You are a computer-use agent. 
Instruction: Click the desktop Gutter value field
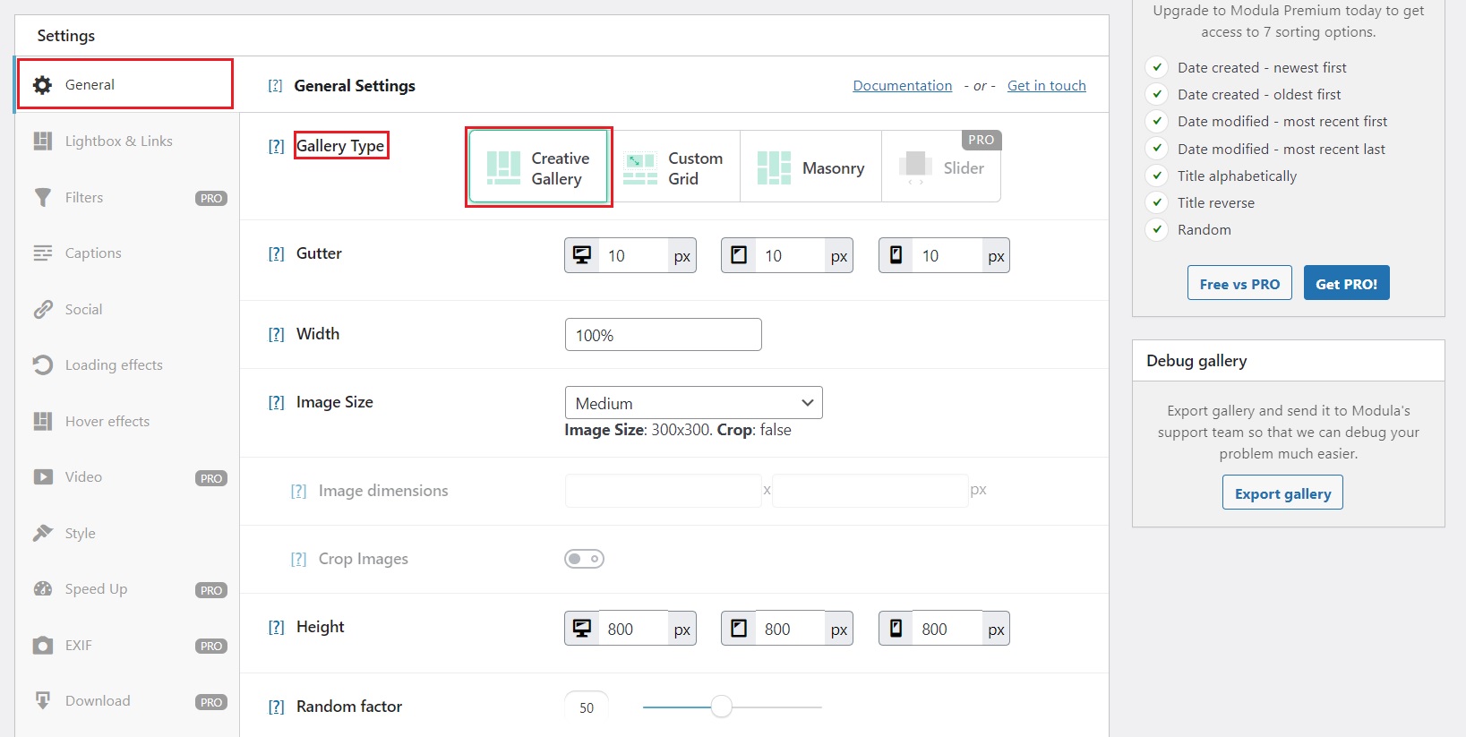pyautogui.click(x=632, y=256)
